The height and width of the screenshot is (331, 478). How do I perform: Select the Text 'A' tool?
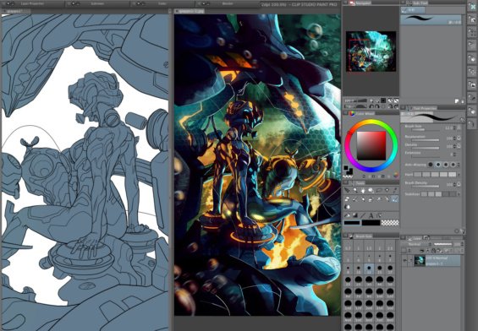pos(371,215)
